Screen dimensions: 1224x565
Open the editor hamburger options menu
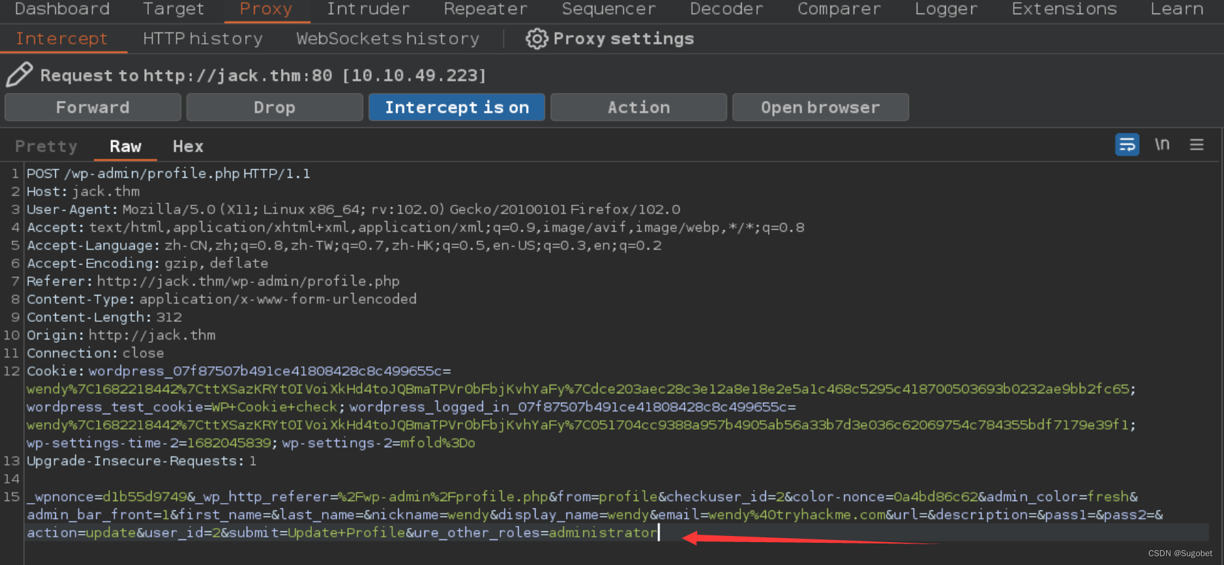(x=1196, y=145)
